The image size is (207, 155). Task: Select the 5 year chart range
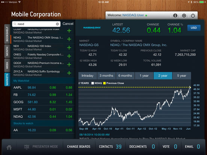[181, 76]
